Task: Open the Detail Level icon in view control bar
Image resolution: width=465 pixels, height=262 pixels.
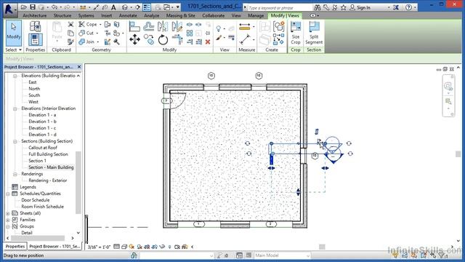Action: click(x=116, y=247)
